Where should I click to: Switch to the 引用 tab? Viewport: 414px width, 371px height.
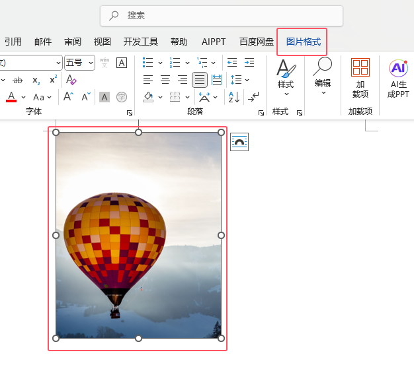point(13,42)
